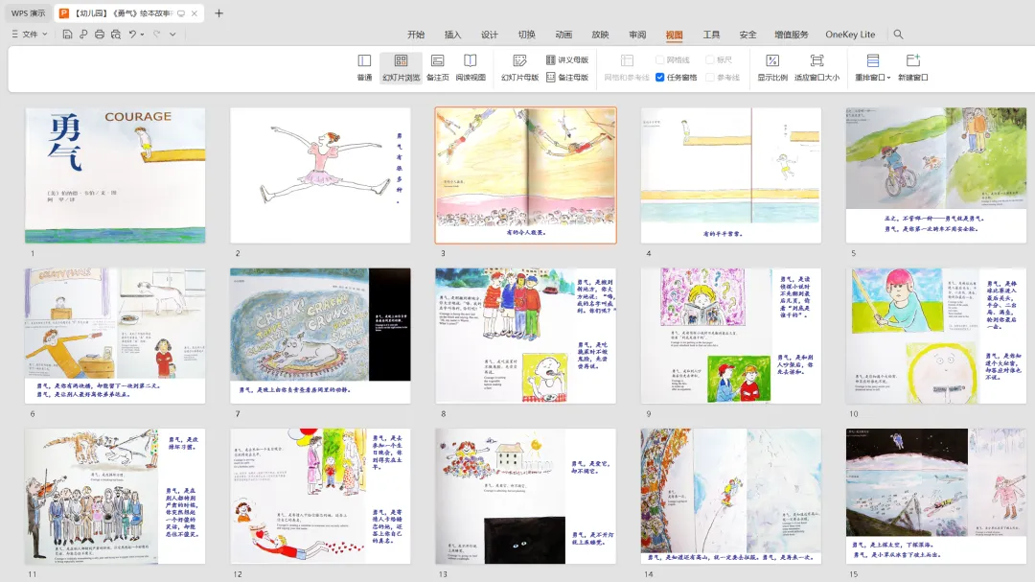
Task: Open Handout Master (讲义母版)
Action: coord(567,59)
